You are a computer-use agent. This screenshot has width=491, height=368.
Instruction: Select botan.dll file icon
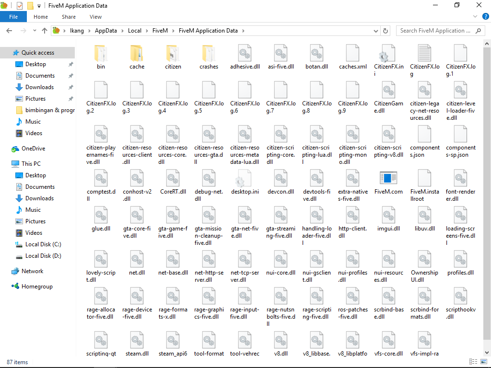316,53
